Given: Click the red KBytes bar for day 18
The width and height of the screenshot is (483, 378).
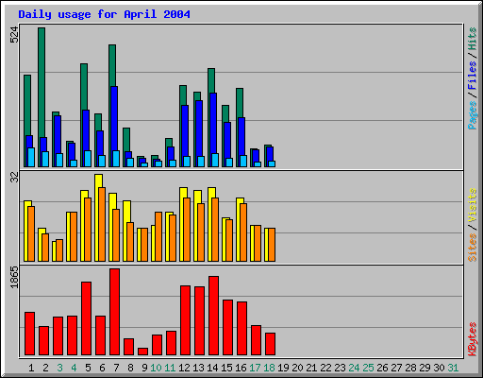Looking at the screenshot, I should [x=270, y=344].
